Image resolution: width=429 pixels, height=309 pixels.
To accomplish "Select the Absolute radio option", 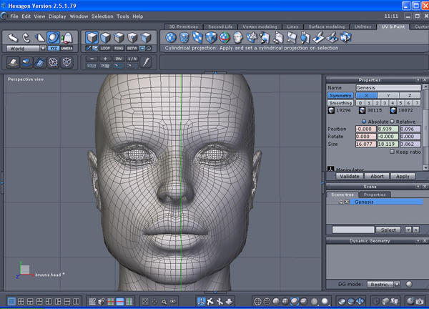I will pos(365,122).
